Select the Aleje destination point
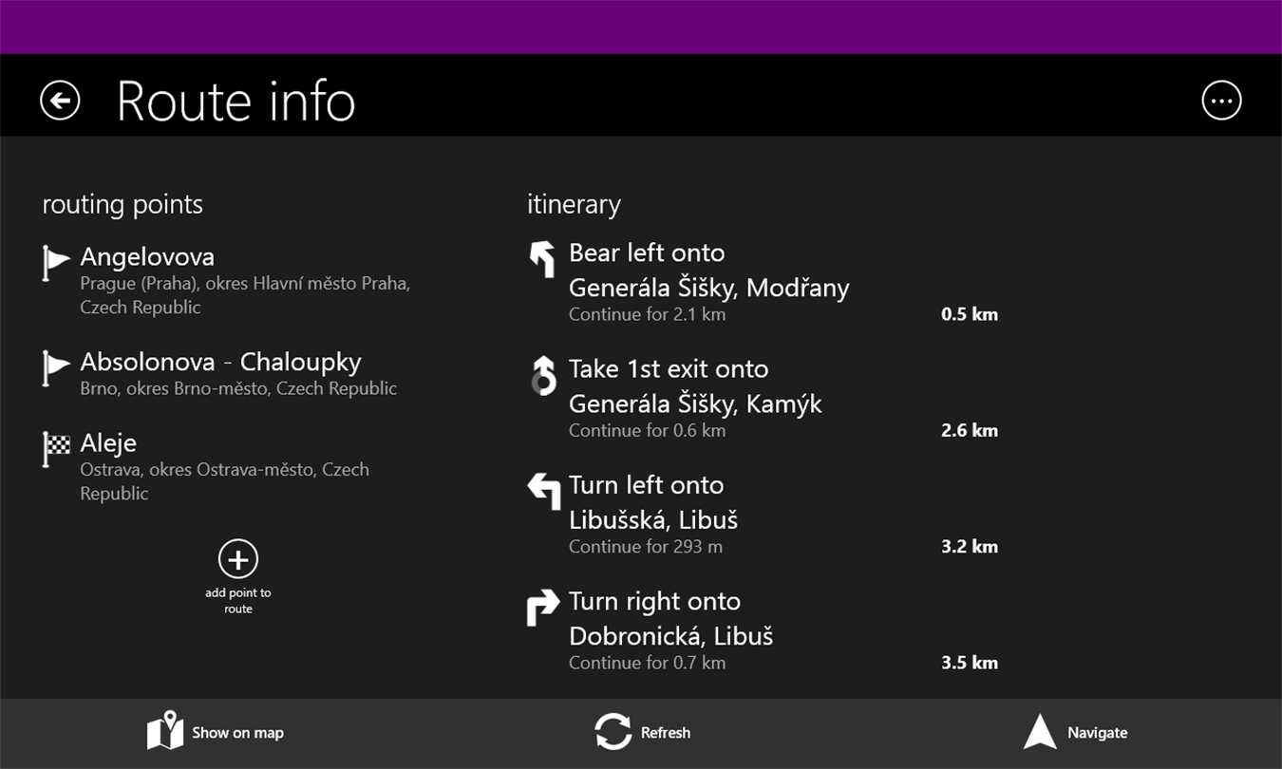Viewport: 1282px width, 769px height. click(108, 443)
